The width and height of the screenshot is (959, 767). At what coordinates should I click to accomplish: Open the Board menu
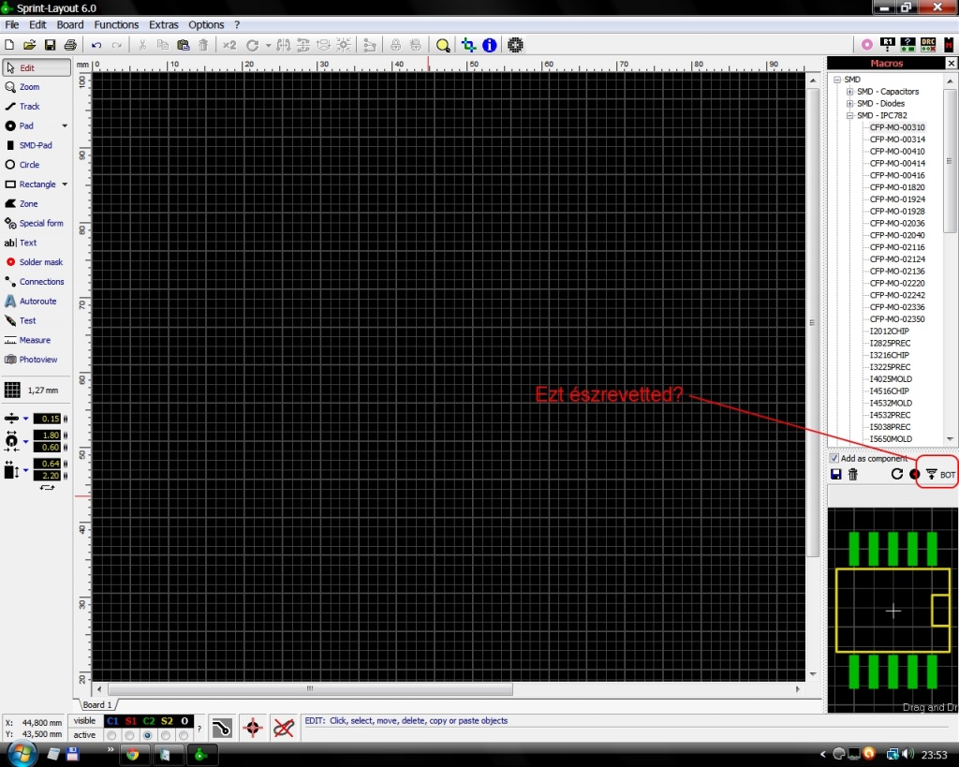coord(69,24)
